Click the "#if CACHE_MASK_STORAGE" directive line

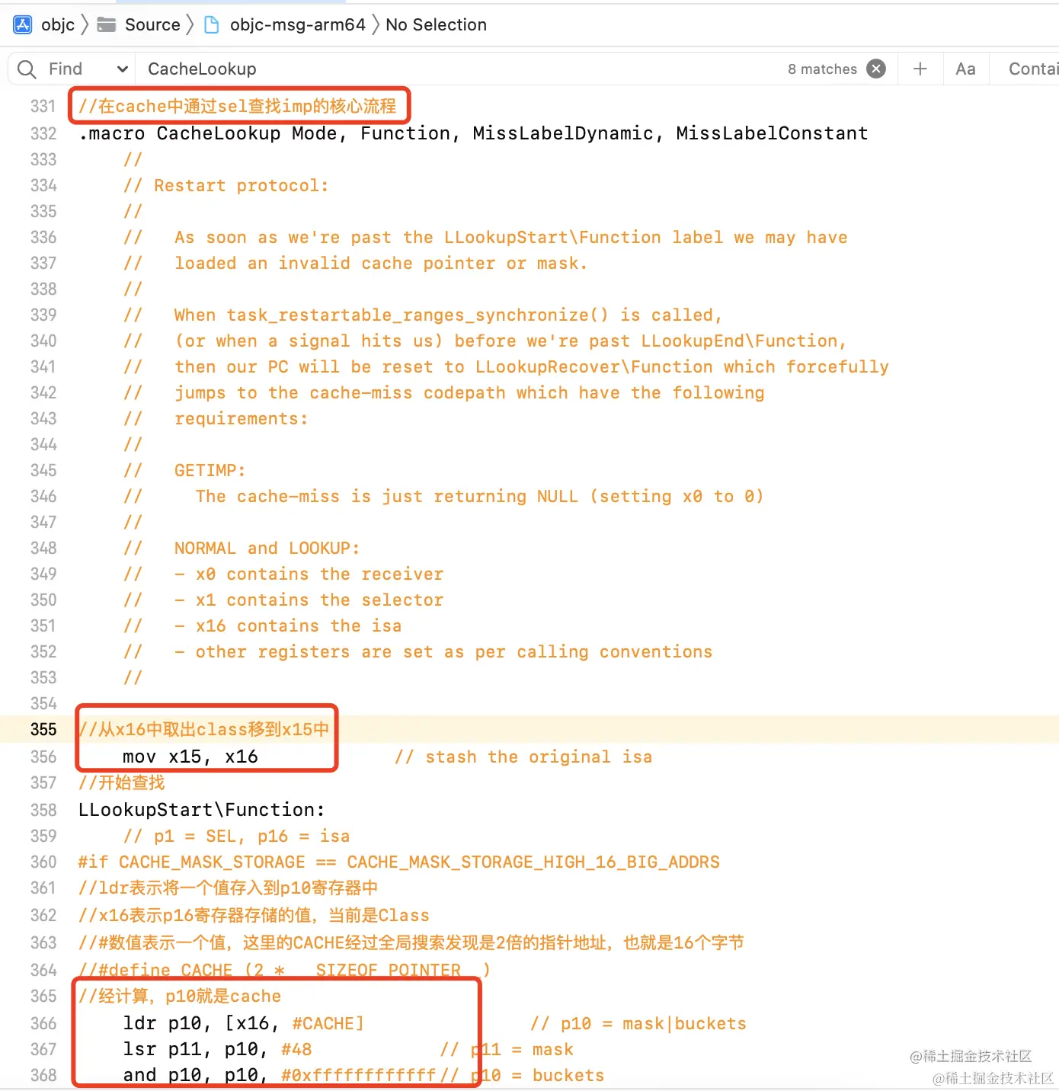(398, 862)
